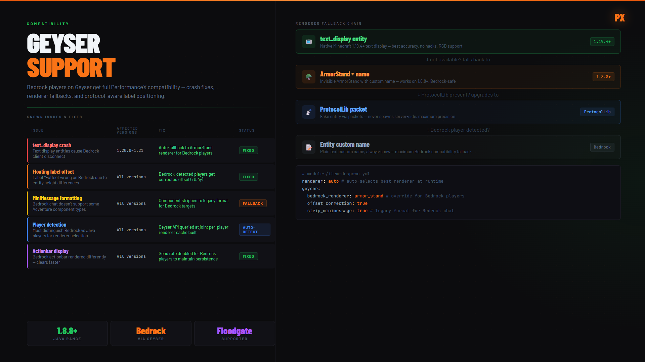Click the RENDERER FALLBACK CHAIN label
This screenshot has height=362, width=645.
329,23
